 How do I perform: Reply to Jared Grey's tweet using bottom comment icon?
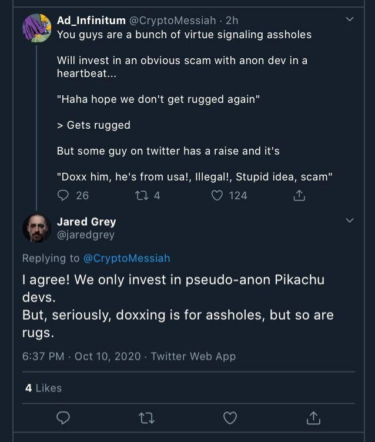point(63,417)
